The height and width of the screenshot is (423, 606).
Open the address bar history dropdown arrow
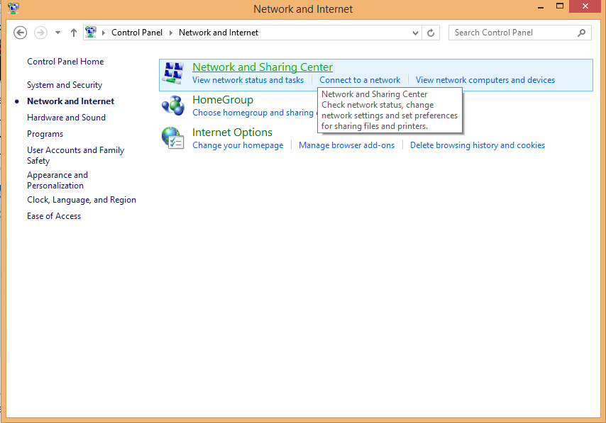(x=415, y=33)
